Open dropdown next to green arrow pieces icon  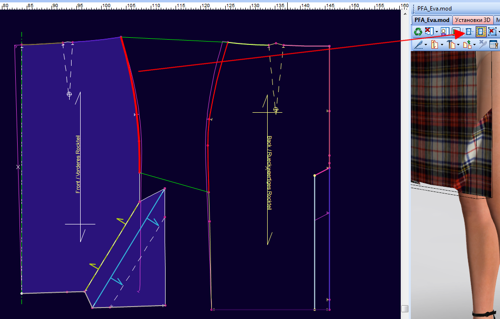[x=474, y=45]
